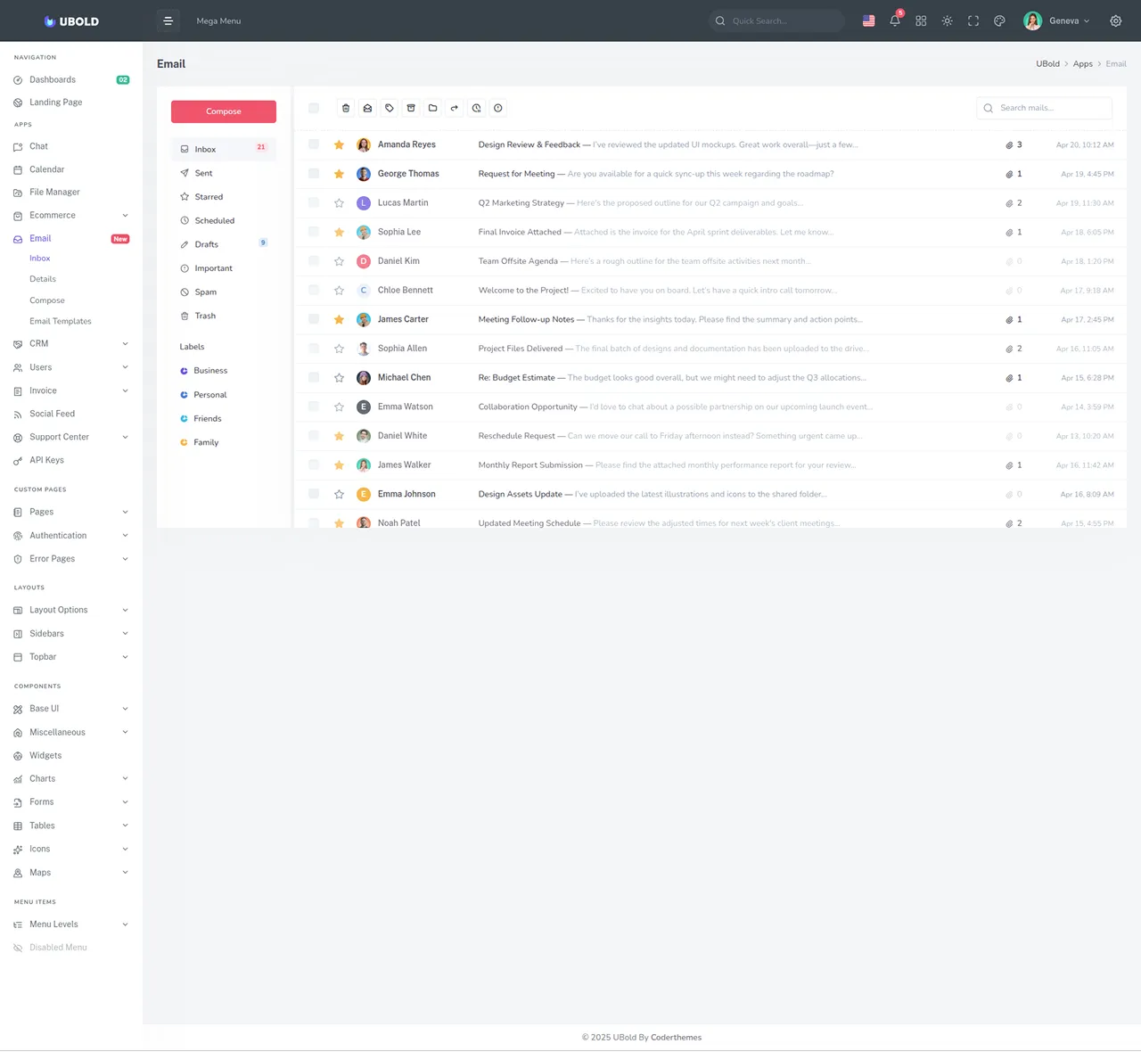The height and width of the screenshot is (1052, 1141).
Task: Open the Email Templates sidebar item
Action: click(x=61, y=321)
